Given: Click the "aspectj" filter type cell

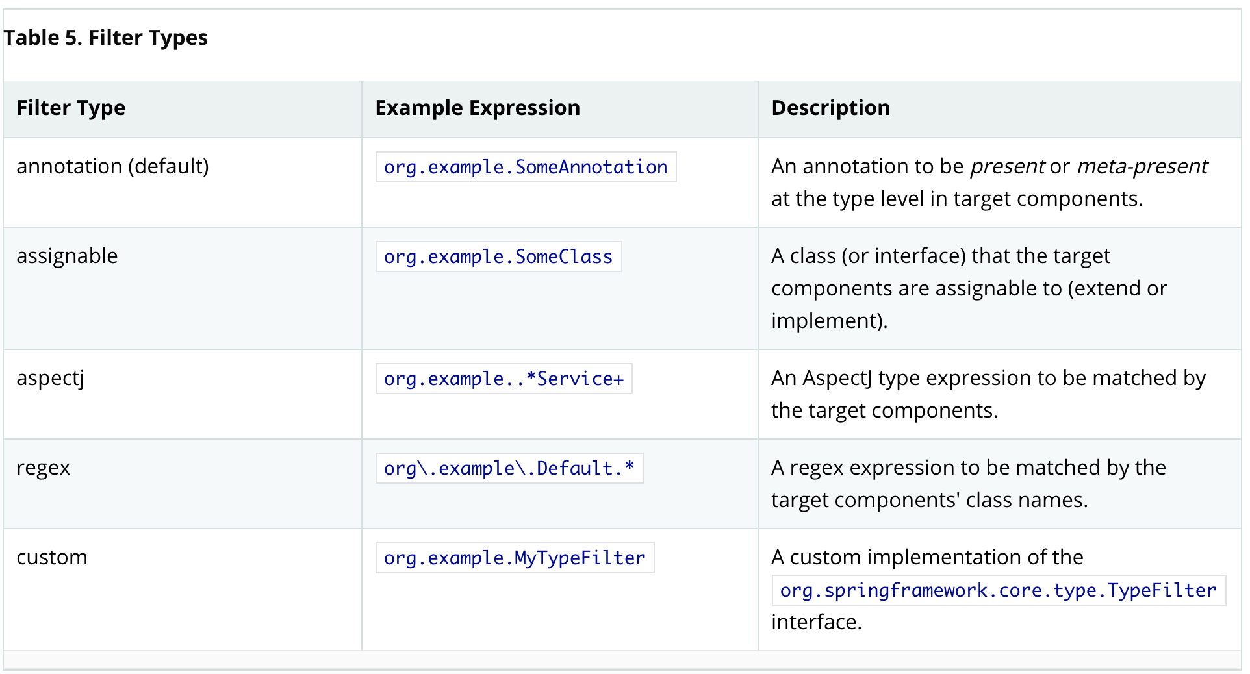Looking at the screenshot, I should [50, 379].
